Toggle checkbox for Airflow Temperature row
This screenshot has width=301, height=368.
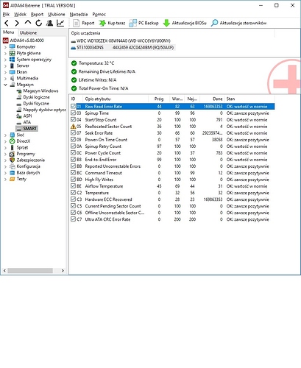point(73,185)
